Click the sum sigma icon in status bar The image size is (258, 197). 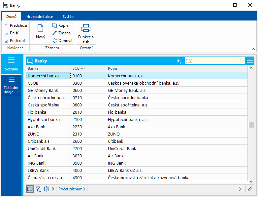coord(241,189)
